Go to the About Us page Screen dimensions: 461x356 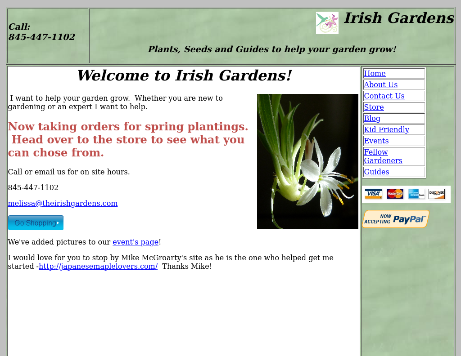(380, 85)
